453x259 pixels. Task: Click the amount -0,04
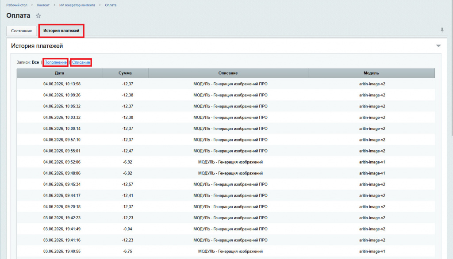click(127, 229)
